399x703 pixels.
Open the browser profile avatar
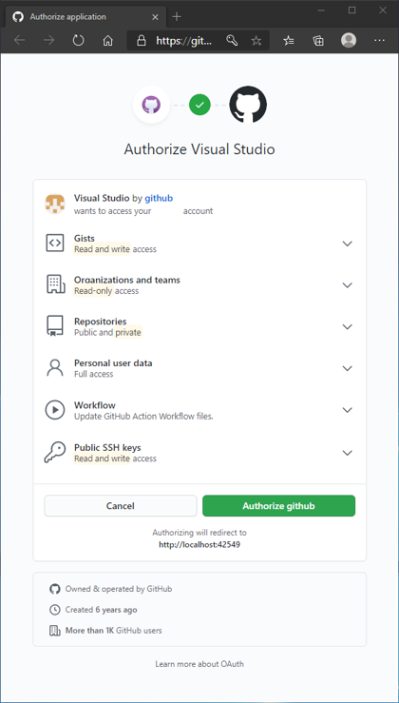pyautogui.click(x=349, y=40)
